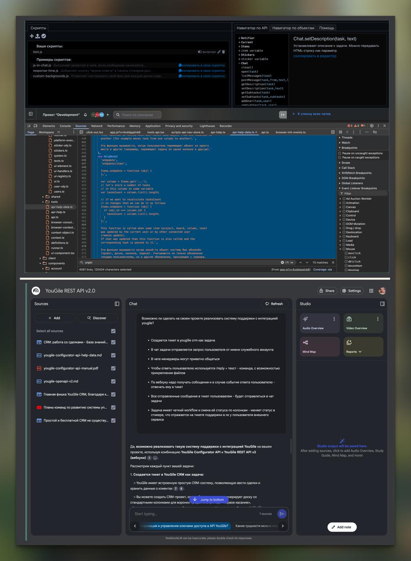Click the Jump to bottom button
411x561 pixels.
209,500
